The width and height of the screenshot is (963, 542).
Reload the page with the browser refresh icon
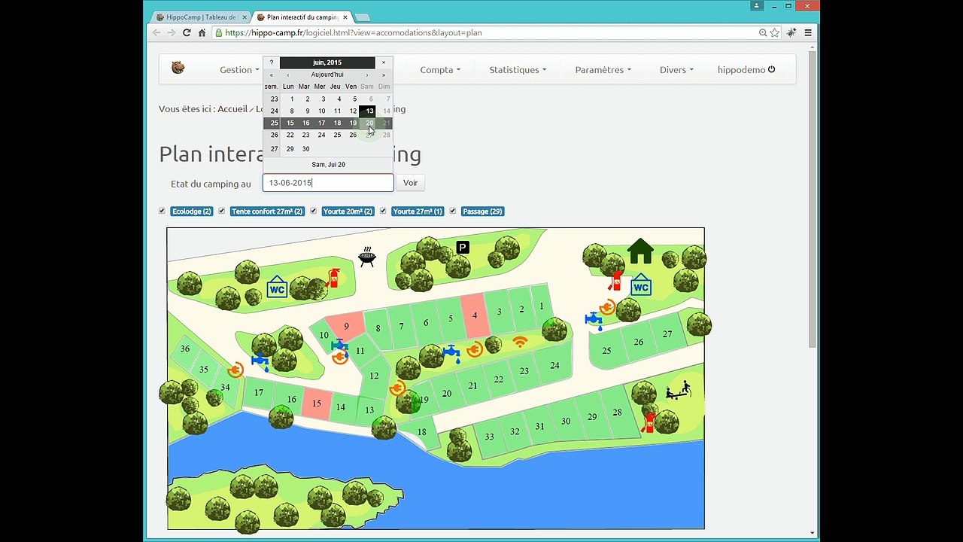pos(187,32)
